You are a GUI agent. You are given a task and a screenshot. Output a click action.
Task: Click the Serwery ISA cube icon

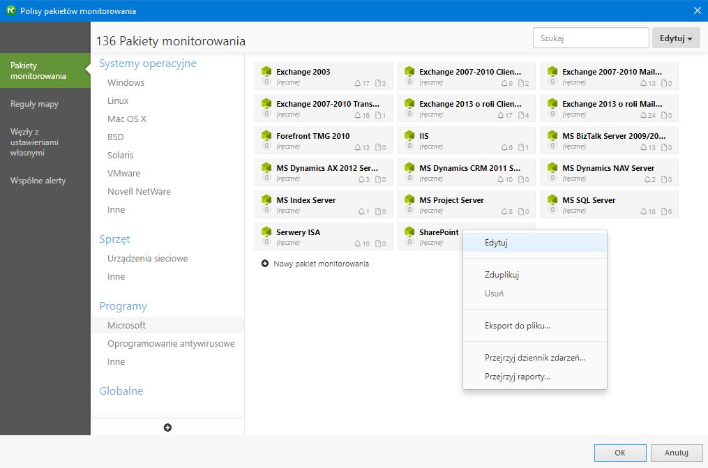click(x=266, y=232)
